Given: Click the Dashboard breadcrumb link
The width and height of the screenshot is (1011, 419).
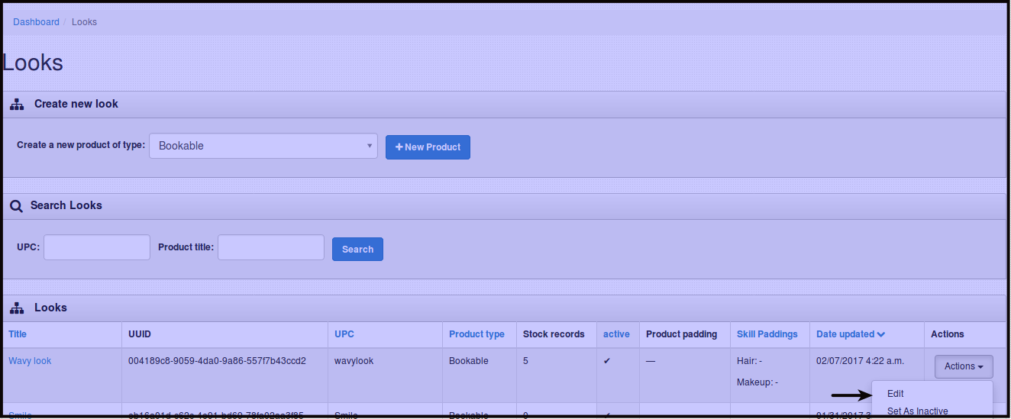Looking at the screenshot, I should pyautogui.click(x=36, y=22).
